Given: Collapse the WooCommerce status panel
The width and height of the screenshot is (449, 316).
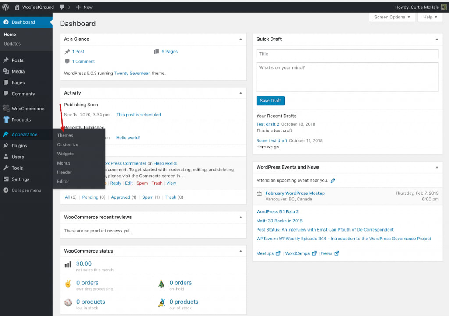Looking at the screenshot, I should (x=241, y=251).
